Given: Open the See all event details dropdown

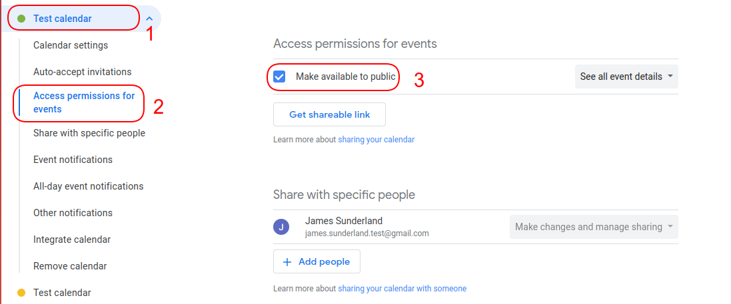Looking at the screenshot, I should pos(626,76).
